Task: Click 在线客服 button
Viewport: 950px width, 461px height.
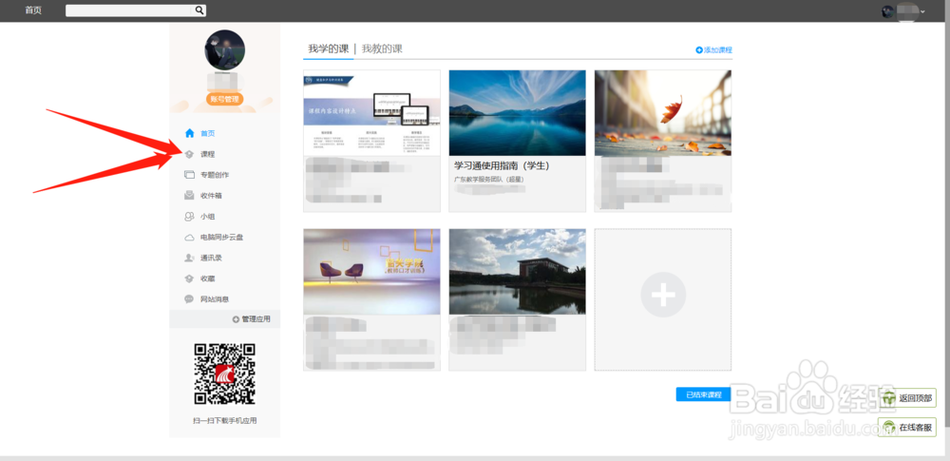Action: pyautogui.click(x=907, y=427)
